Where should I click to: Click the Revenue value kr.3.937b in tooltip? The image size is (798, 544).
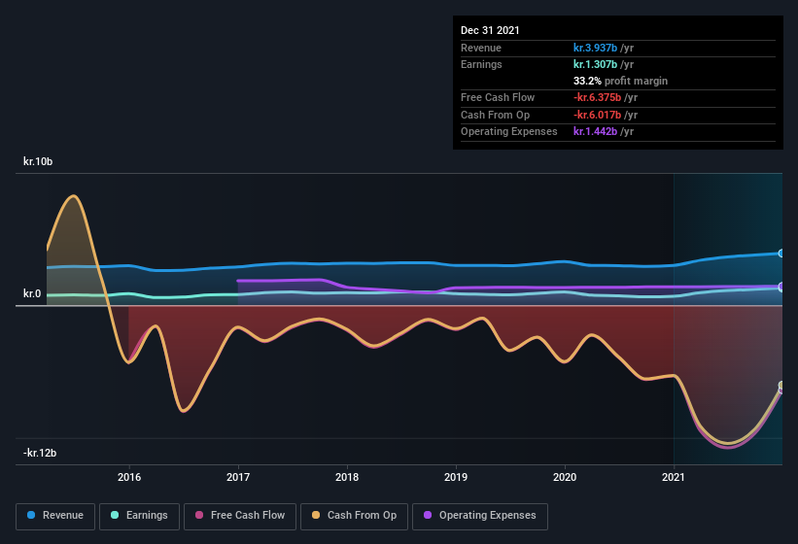(603, 48)
